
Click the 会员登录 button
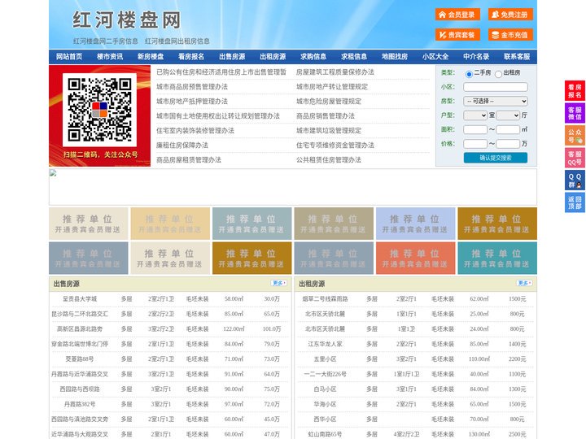457,15
